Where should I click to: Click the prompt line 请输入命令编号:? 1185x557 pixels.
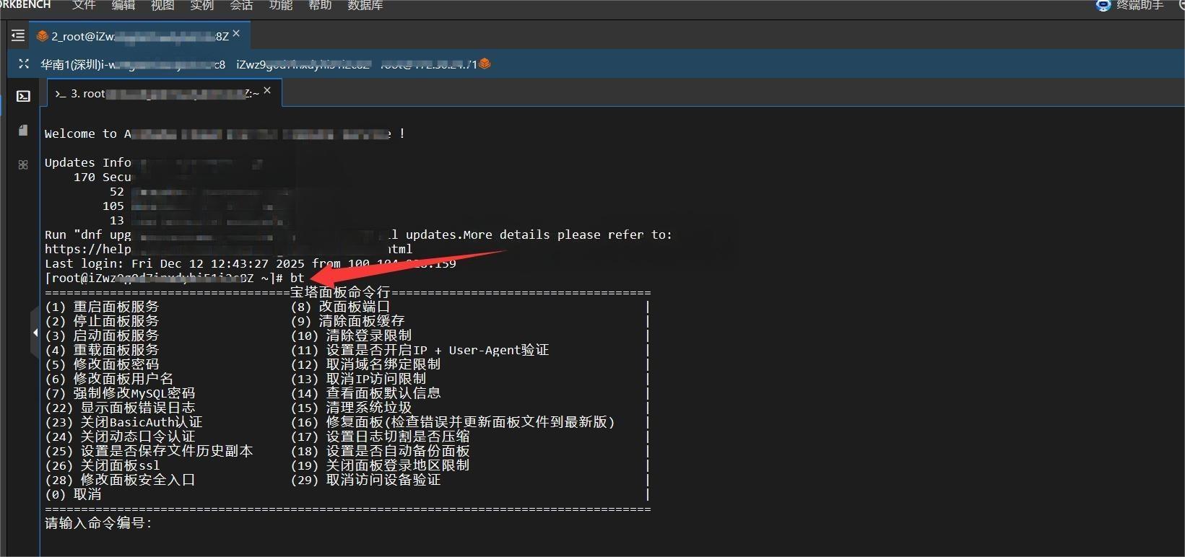99,523
